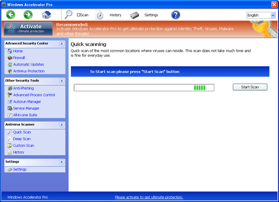Click 'Please activate to get ultimate protection' link
The image size is (279, 202).
149,197
